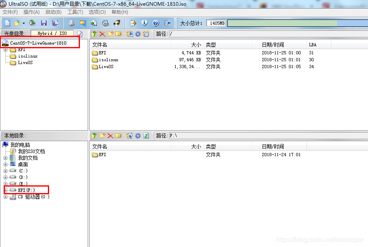Go up one level in disc panel
Screen dimensions: 368x247
[x=94, y=34]
